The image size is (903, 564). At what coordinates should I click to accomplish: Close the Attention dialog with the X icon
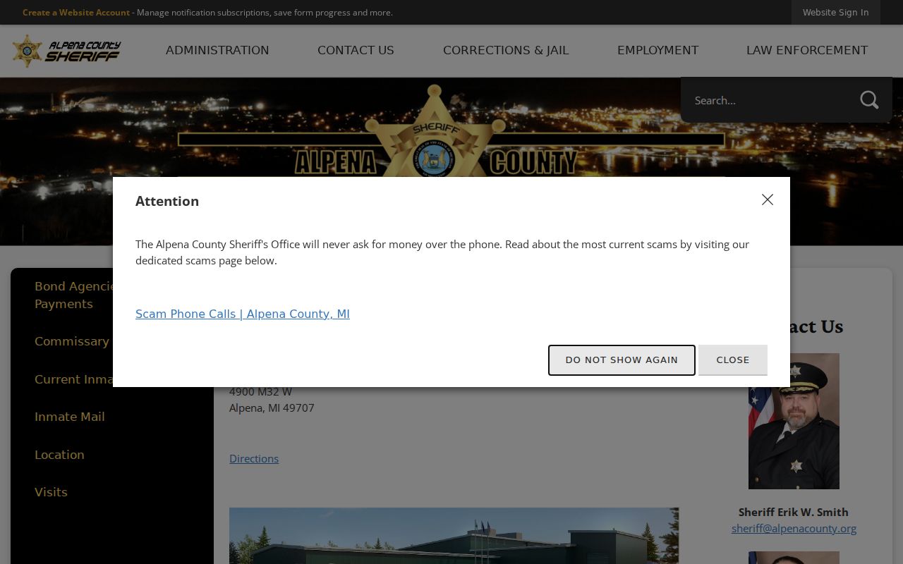click(x=768, y=200)
